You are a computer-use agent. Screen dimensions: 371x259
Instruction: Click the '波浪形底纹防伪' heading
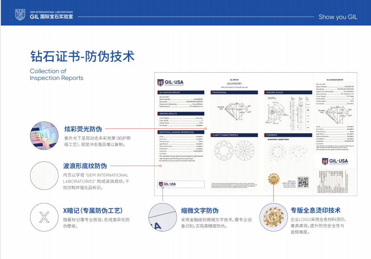point(85,166)
